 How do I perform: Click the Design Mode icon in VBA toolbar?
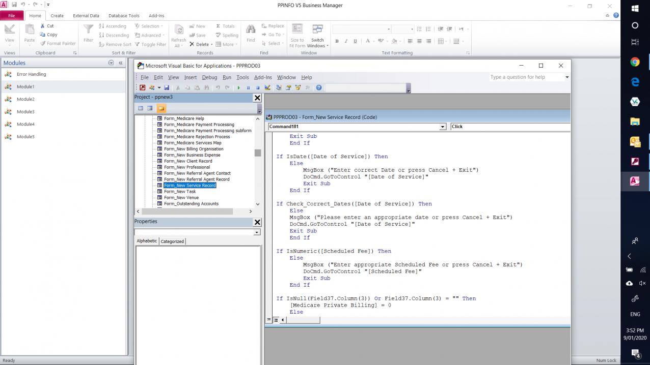[x=267, y=87]
